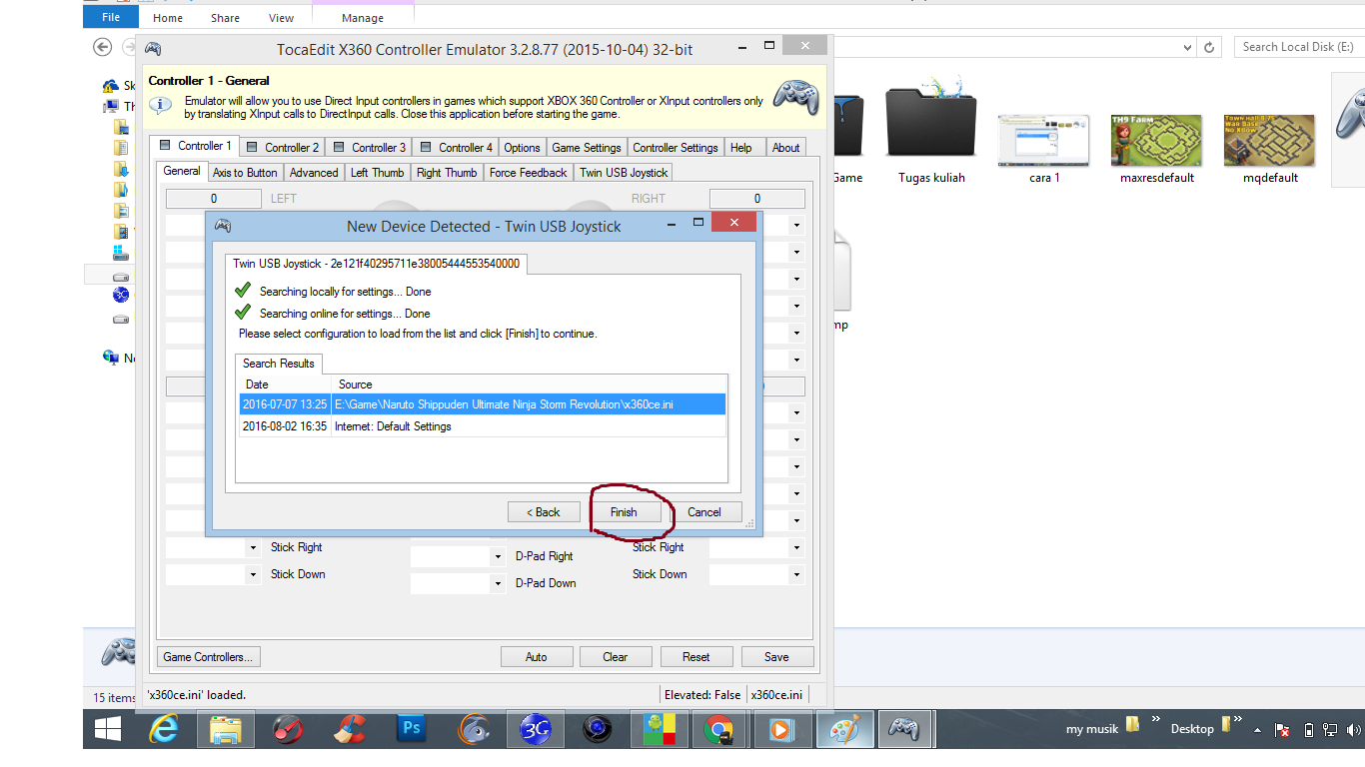This screenshot has height=767, width=1365.
Task: Click Finish in the New Device dialog
Action: click(x=624, y=512)
